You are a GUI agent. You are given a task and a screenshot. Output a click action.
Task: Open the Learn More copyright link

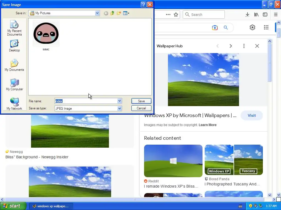click(x=207, y=125)
